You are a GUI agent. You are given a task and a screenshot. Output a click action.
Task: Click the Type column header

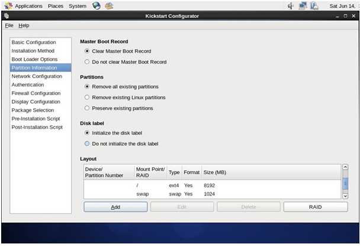point(174,173)
